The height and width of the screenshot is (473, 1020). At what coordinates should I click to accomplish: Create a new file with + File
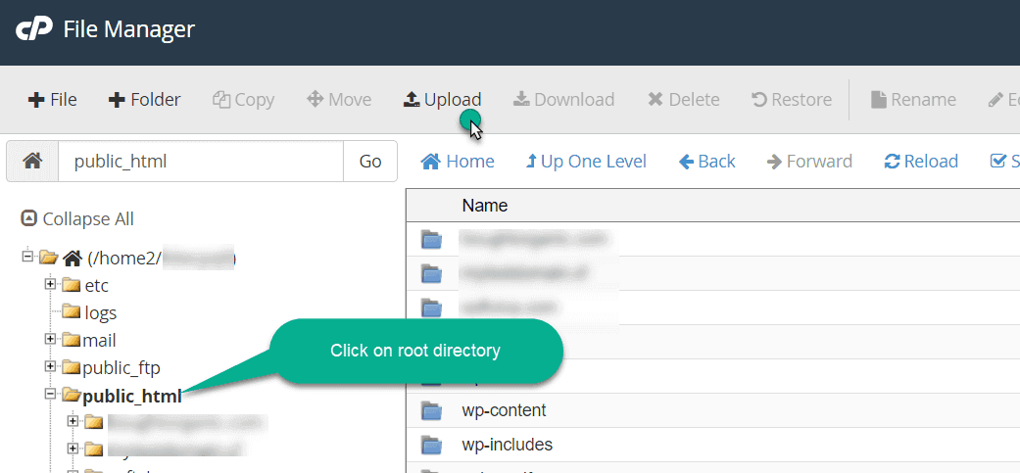coord(52,100)
